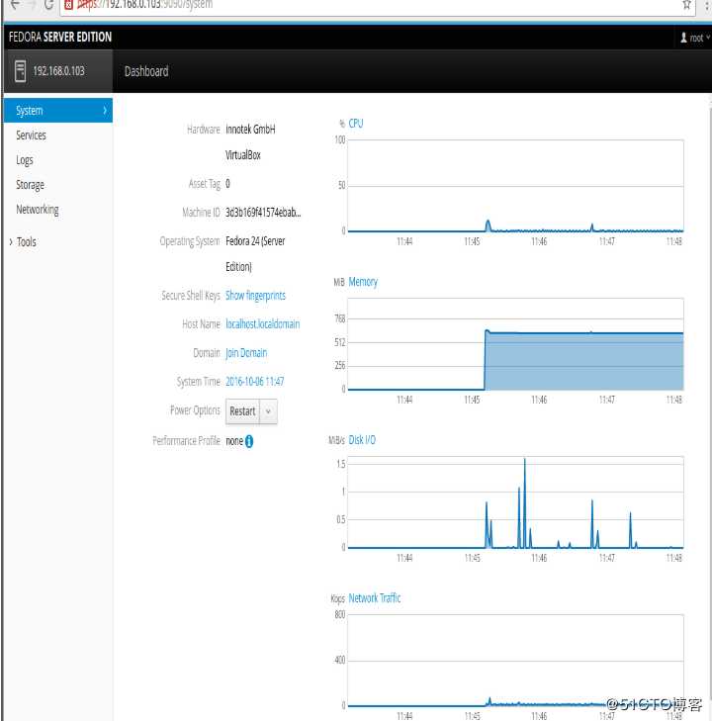Click the localhost.localdomain host name link
The image size is (712, 721).
262,324
